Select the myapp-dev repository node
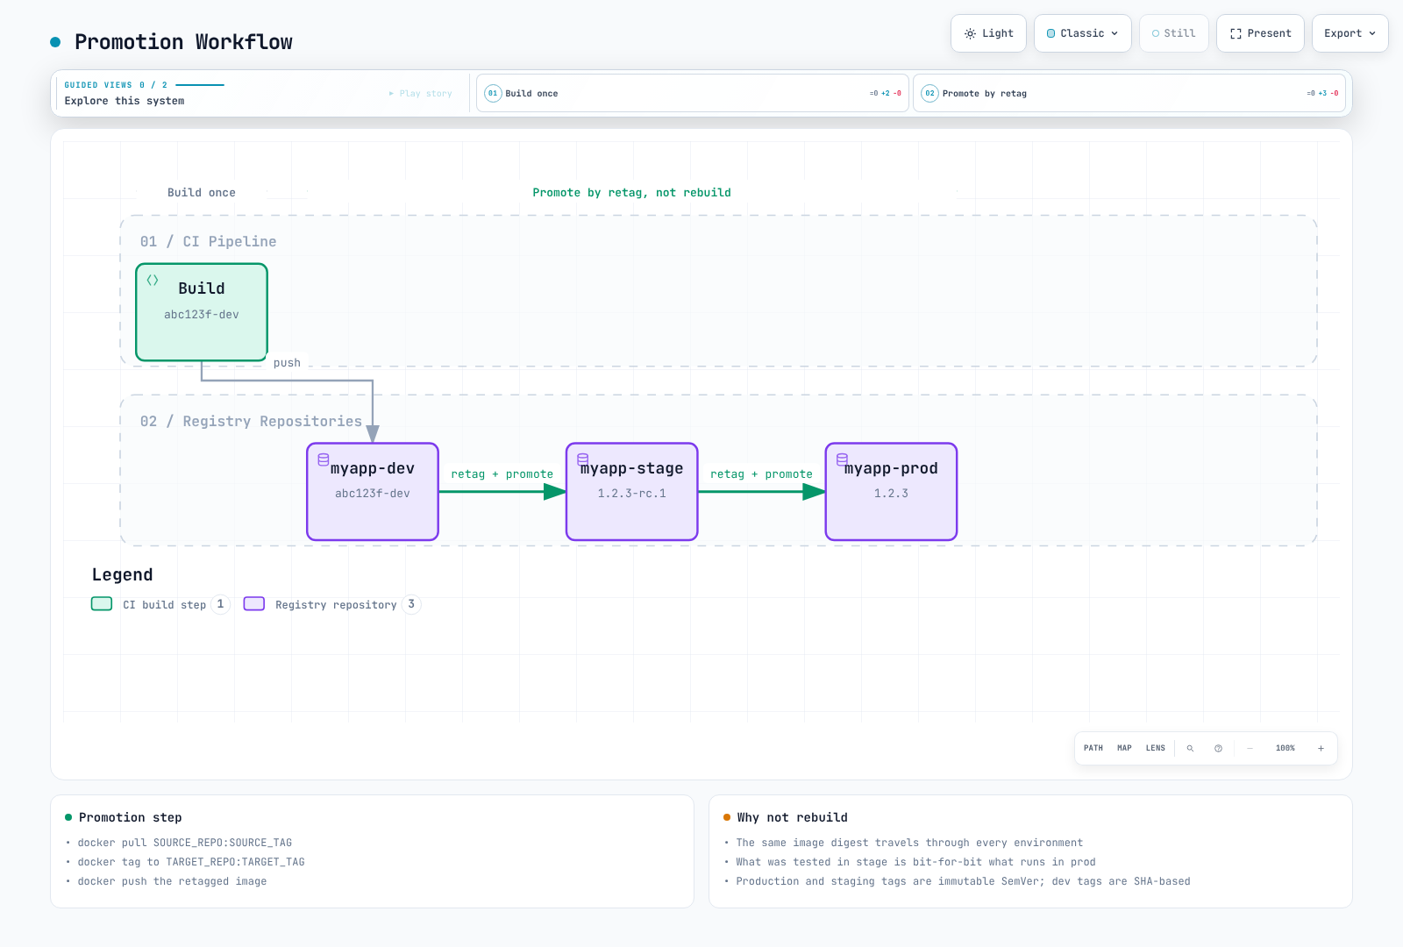The width and height of the screenshot is (1403, 947). point(373,491)
